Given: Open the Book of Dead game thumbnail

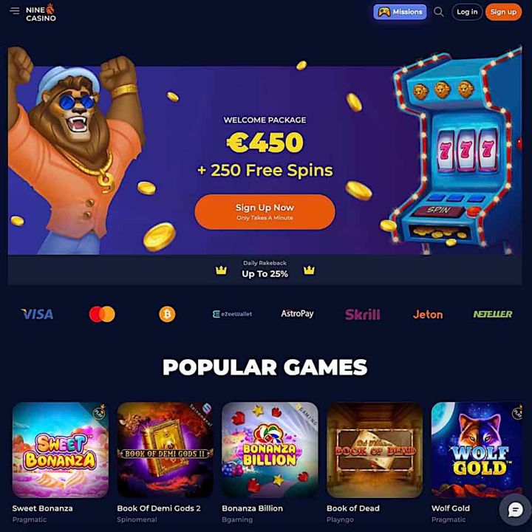Looking at the screenshot, I should 375,449.
